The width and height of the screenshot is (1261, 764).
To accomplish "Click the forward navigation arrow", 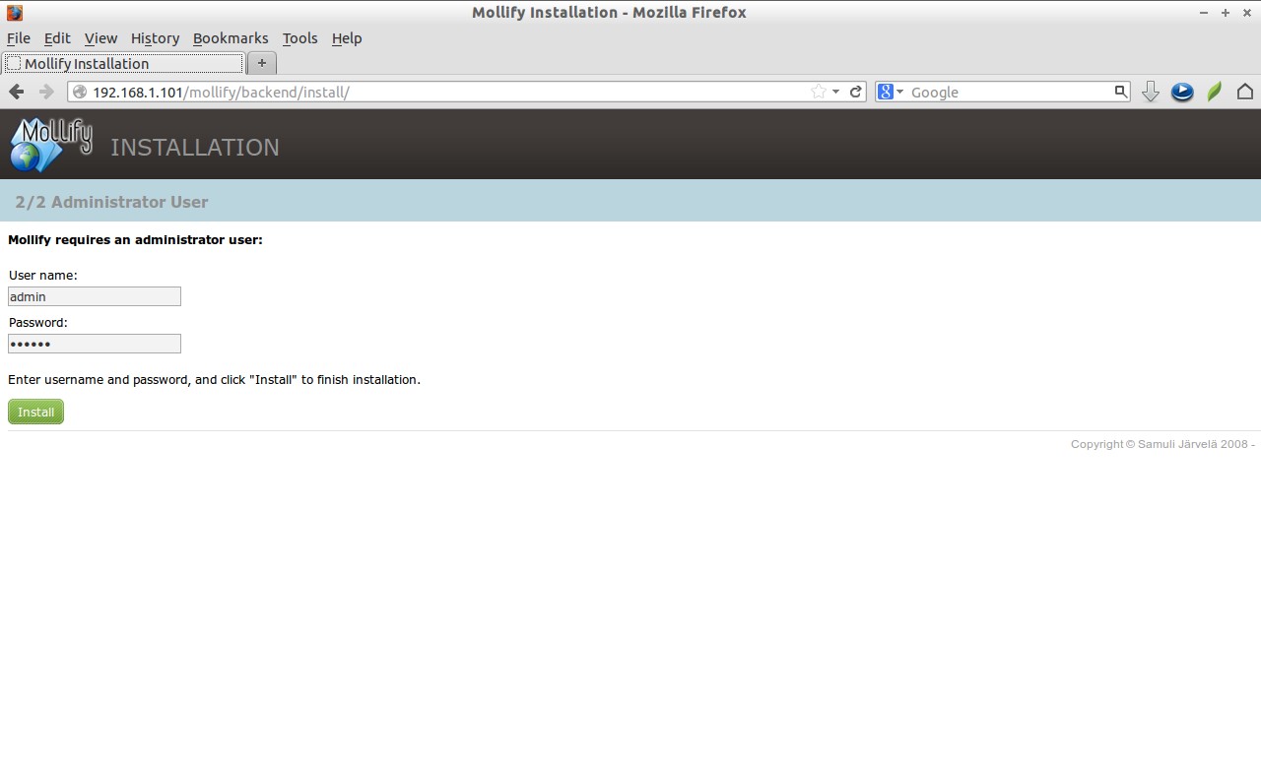I will [x=46, y=92].
